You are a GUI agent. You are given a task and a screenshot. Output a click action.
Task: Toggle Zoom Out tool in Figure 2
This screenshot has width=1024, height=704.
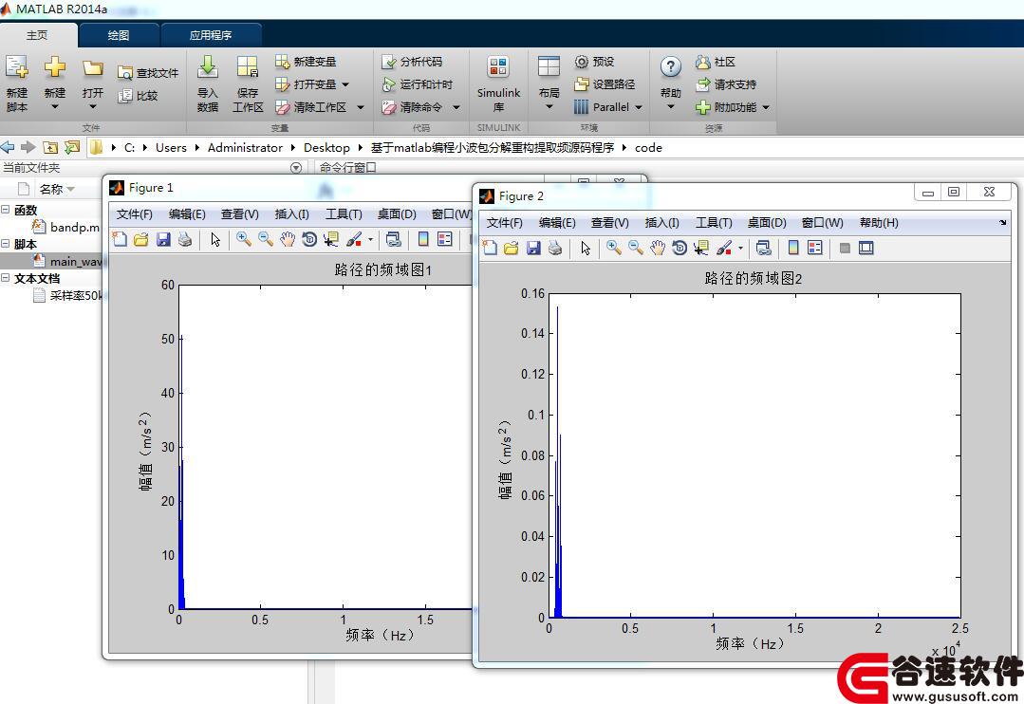click(x=636, y=249)
